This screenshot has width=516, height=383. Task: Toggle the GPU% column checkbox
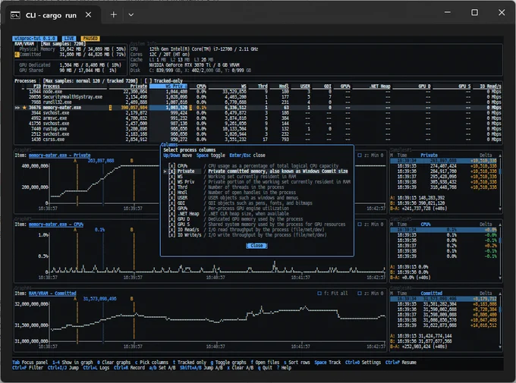click(x=171, y=209)
